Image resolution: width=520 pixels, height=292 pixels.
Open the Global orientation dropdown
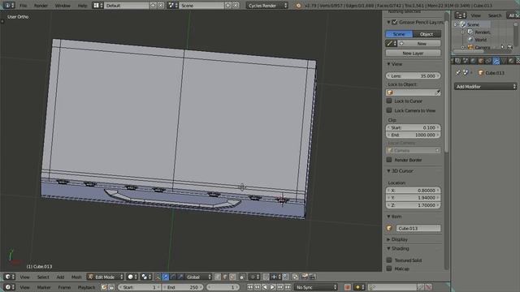[198, 277]
